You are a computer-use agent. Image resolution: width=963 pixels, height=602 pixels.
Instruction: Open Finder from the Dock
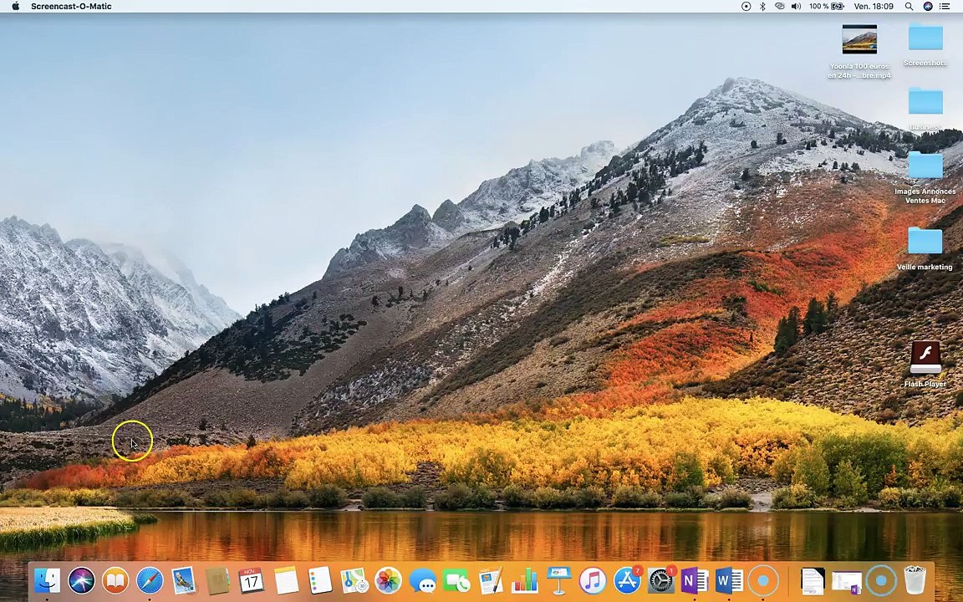point(48,580)
